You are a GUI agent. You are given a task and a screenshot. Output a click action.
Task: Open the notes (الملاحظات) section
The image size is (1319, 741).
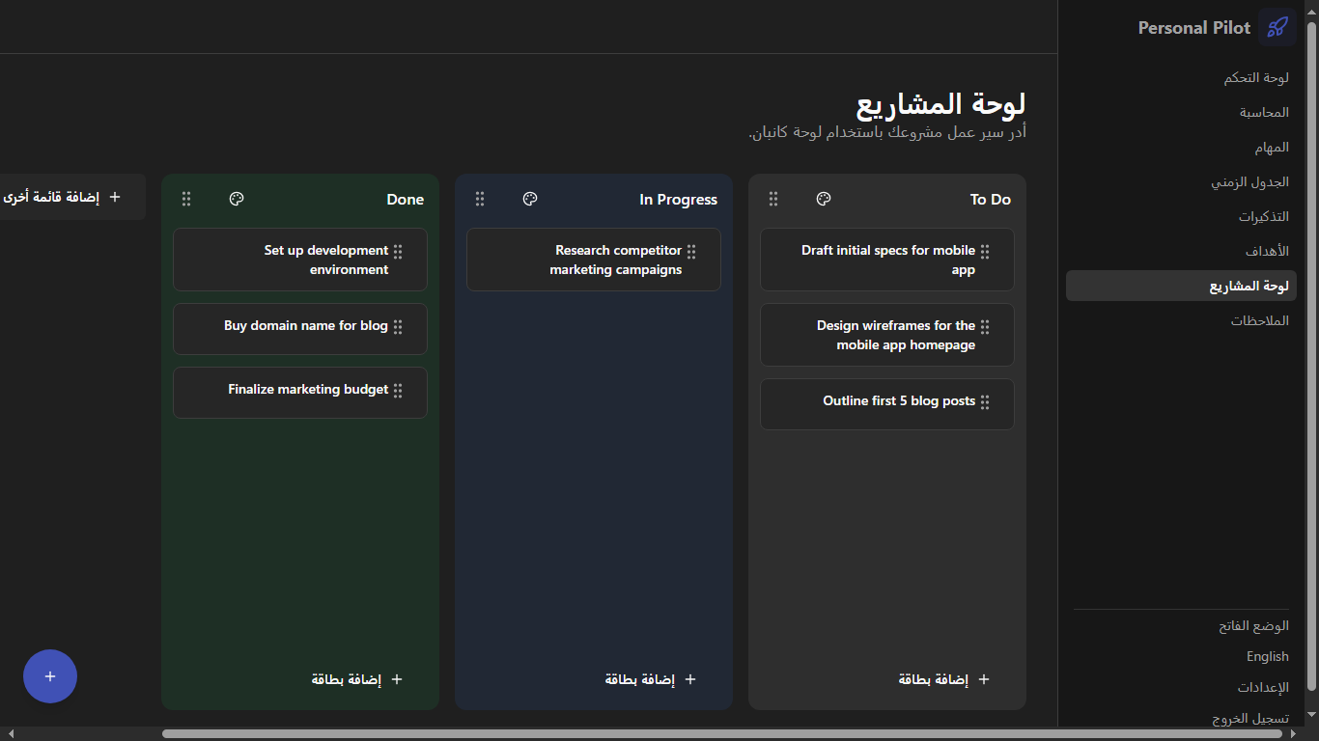(x=1259, y=321)
